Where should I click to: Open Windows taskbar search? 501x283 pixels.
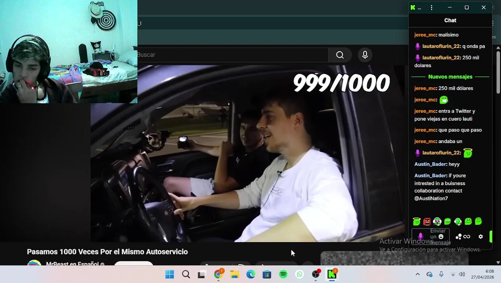click(186, 274)
